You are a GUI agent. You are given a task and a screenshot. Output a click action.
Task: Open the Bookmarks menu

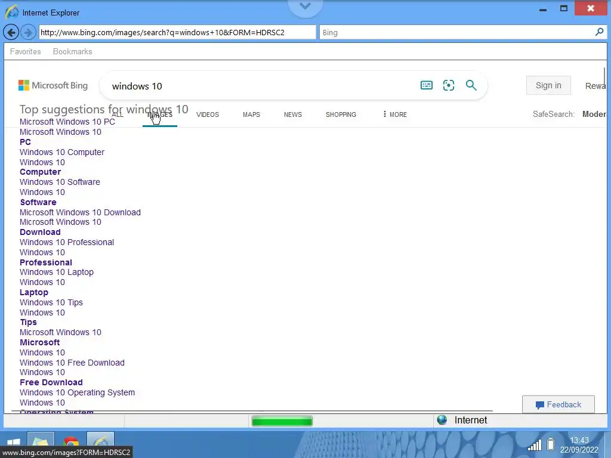(x=72, y=51)
